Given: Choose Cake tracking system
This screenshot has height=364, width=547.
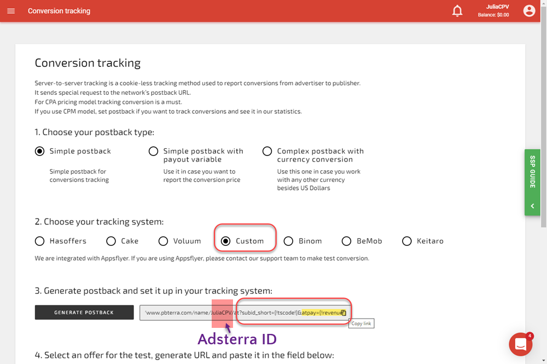Looking at the screenshot, I should 111,241.
